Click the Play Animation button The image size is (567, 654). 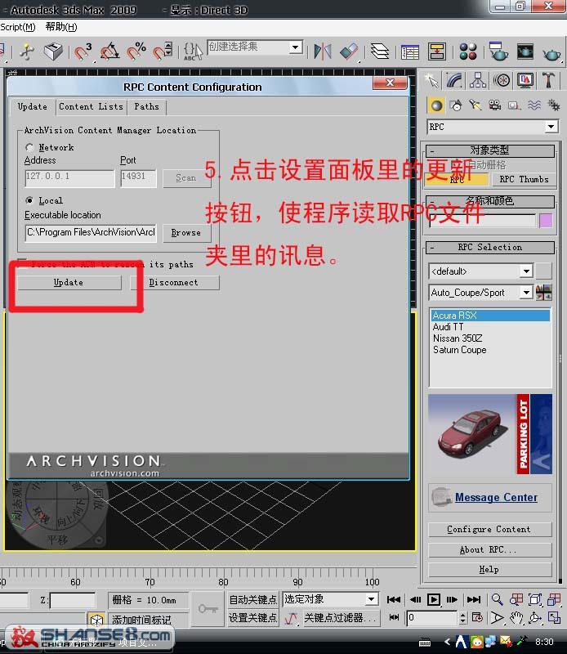(x=434, y=600)
